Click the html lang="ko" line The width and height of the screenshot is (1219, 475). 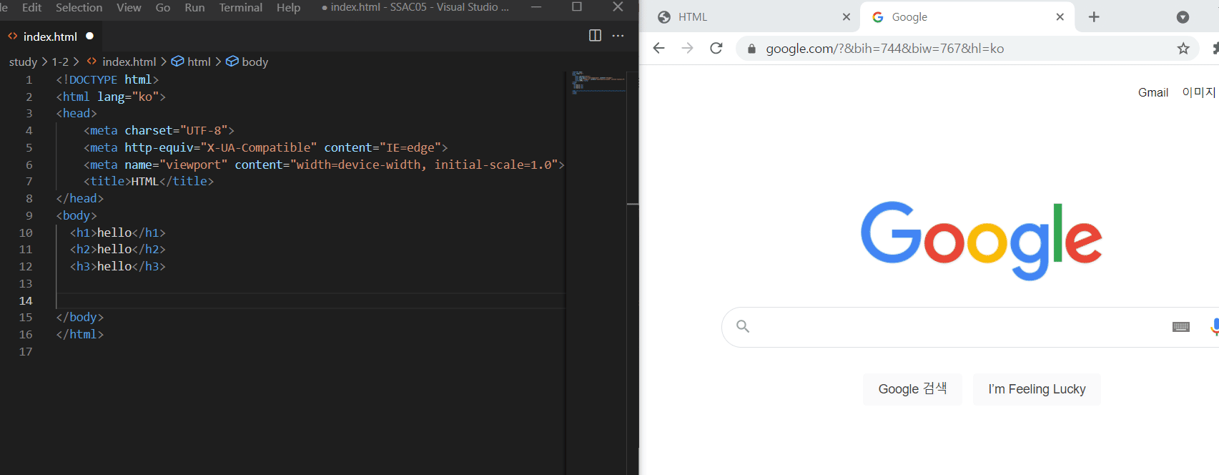pos(111,97)
